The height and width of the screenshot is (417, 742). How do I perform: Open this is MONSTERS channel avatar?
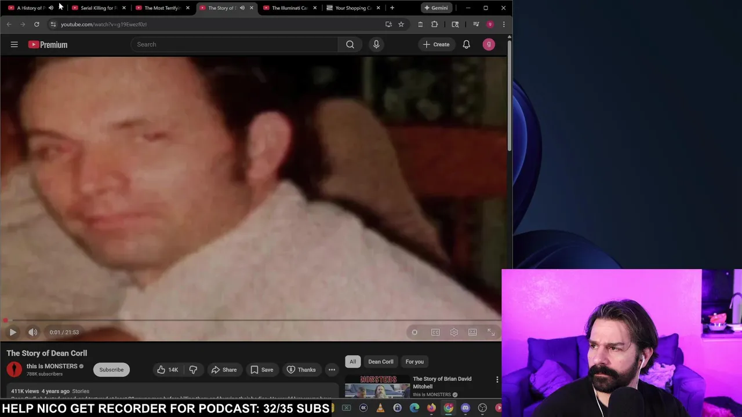click(x=14, y=370)
